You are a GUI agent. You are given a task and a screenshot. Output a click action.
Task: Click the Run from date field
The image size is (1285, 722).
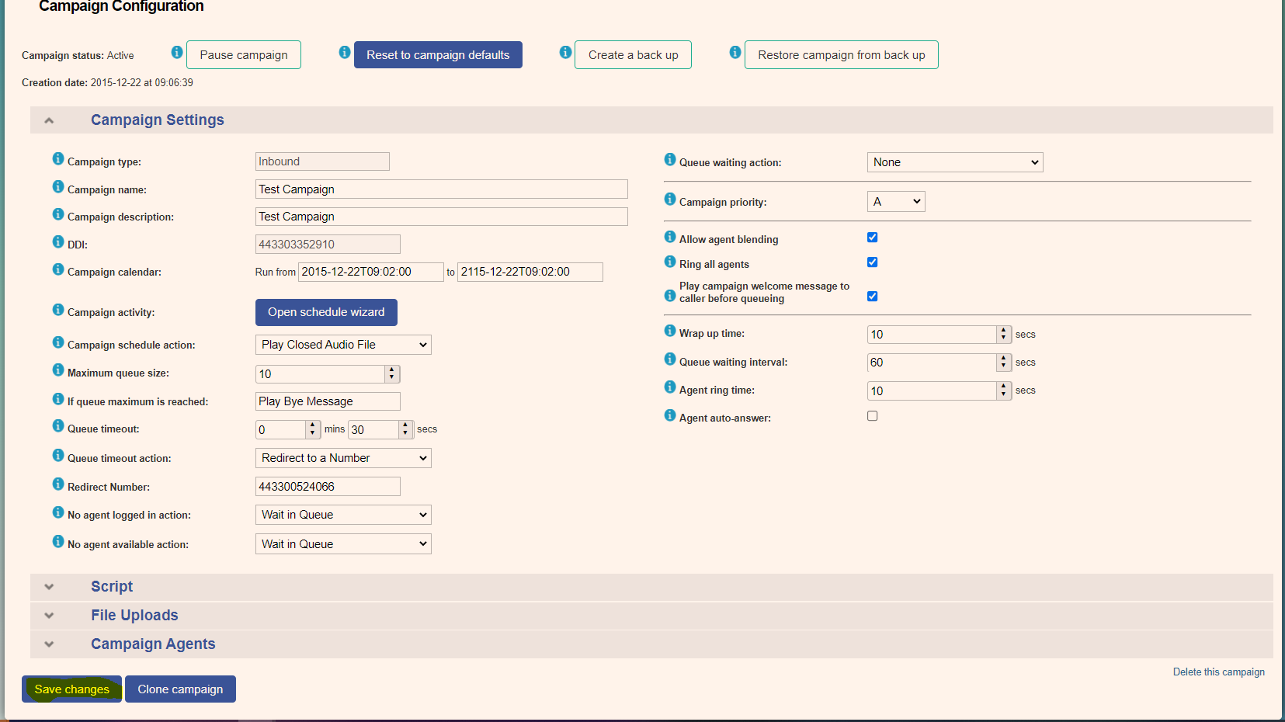(371, 272)
